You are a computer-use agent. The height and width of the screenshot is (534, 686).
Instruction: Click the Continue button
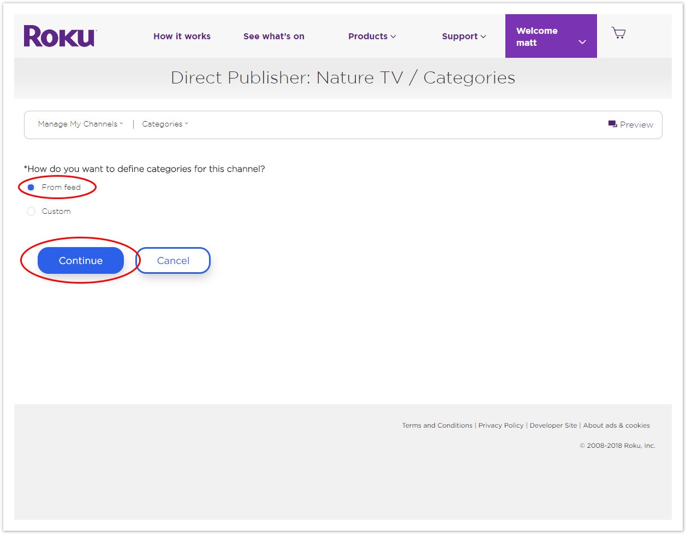pos(81,261)
